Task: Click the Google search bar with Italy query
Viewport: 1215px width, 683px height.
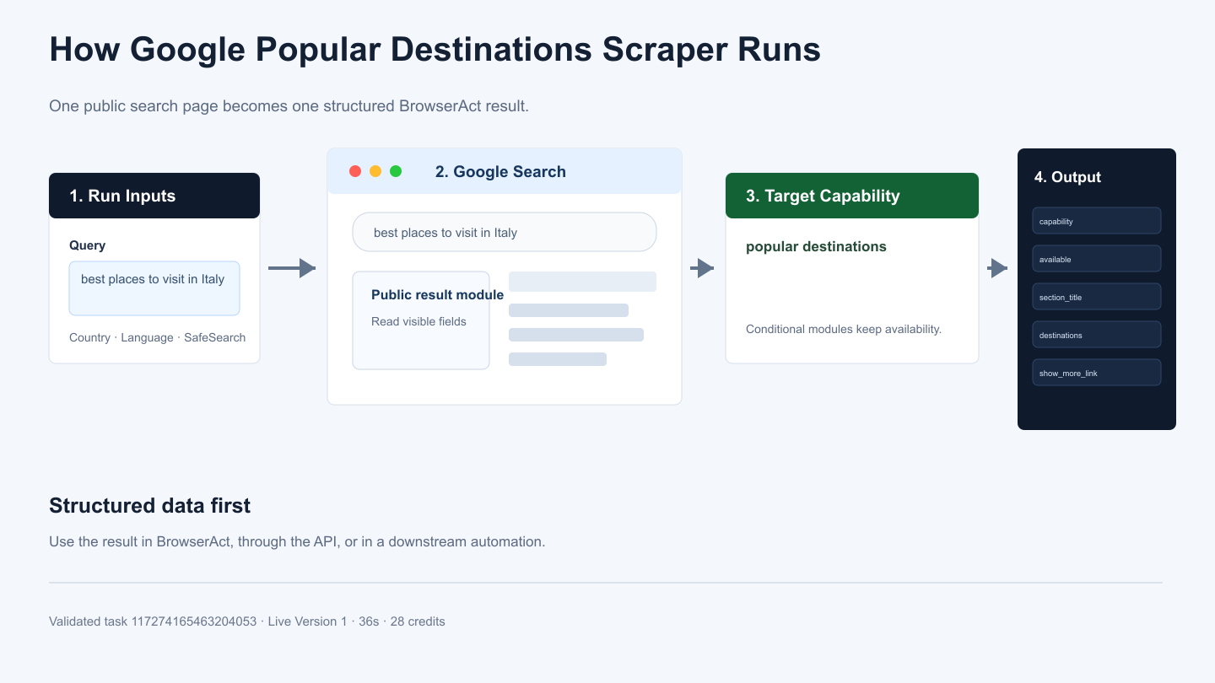Action: click(505, 232)
